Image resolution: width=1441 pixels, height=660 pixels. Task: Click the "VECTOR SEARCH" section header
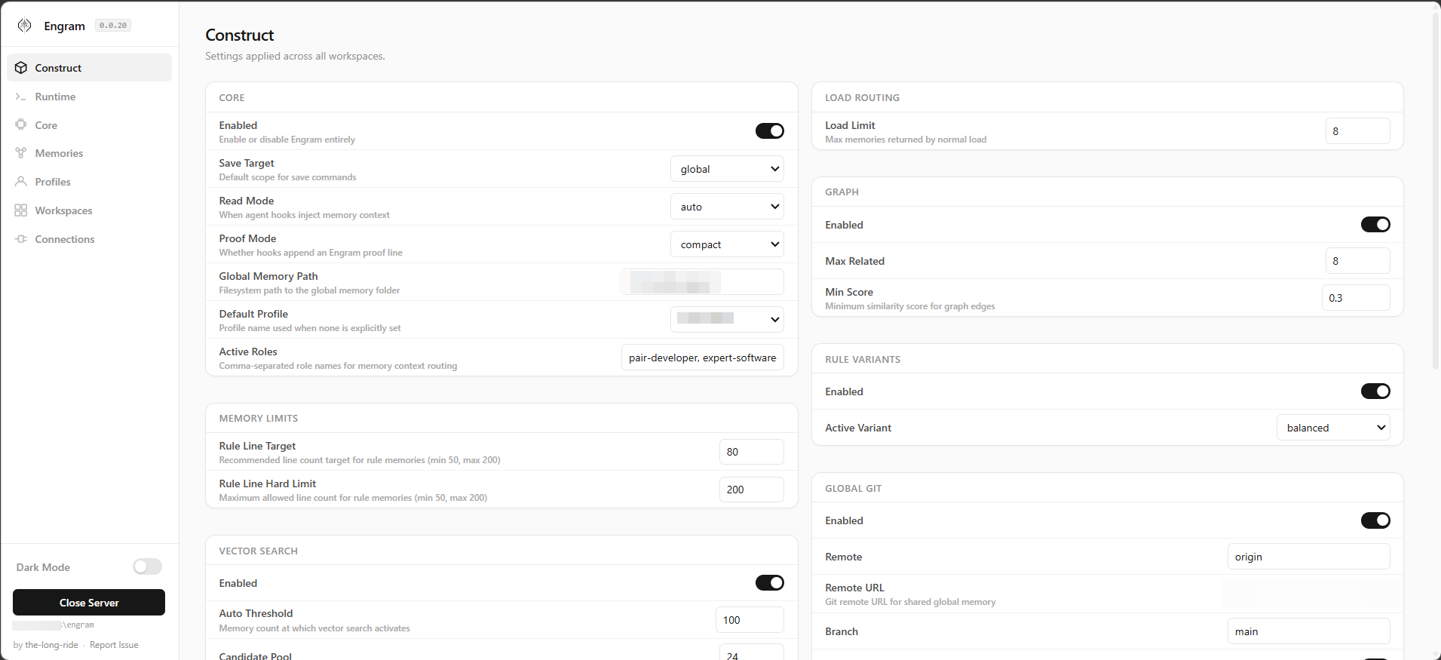(259, 551)
